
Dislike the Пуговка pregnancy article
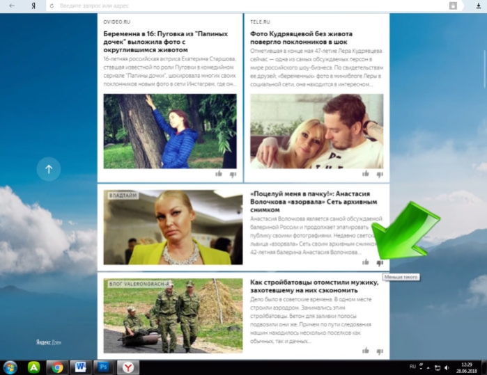pos(233,175)
